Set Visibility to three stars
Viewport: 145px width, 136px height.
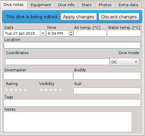click(51, 90)
